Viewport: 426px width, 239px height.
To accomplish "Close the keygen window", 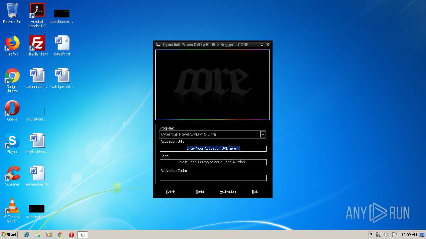I will (x=268, y=44).
